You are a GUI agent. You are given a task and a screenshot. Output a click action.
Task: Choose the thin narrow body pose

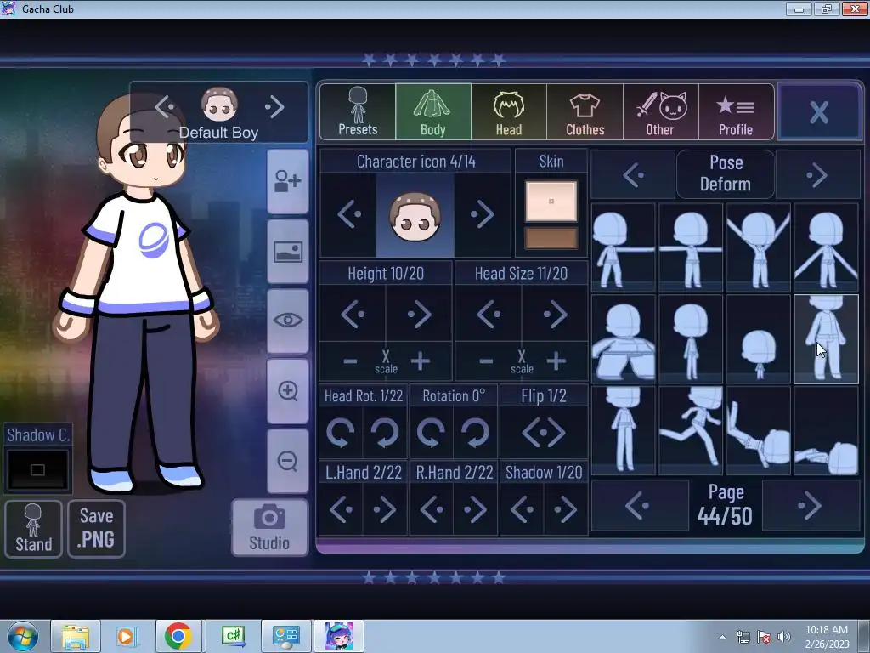point(691,339)
